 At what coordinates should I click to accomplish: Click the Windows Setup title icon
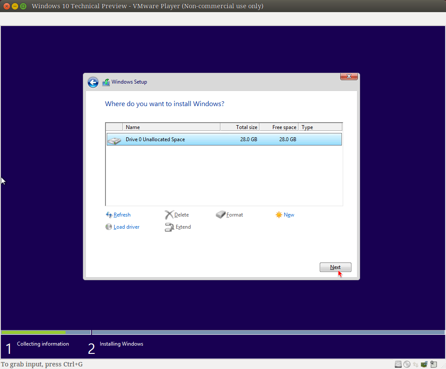(106, 82)
